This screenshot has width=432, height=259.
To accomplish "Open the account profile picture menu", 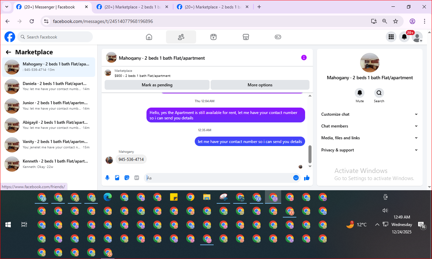I will click(x=417, y=37).
